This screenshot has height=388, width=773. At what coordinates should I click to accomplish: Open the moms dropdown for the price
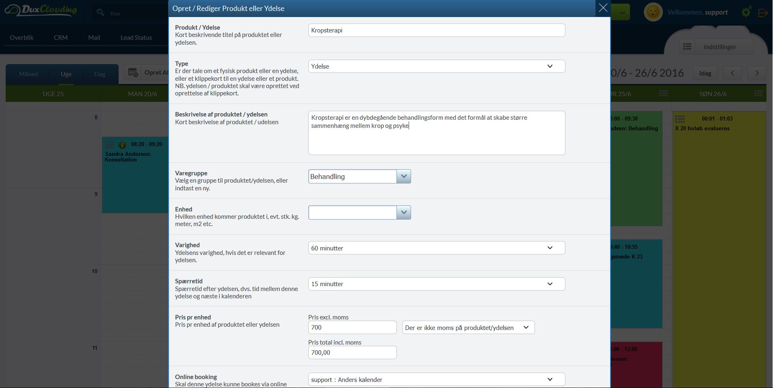[468, 328]
